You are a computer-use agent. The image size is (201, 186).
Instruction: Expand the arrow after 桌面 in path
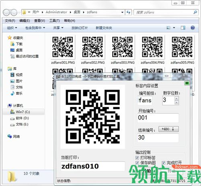tap(84, 12)
